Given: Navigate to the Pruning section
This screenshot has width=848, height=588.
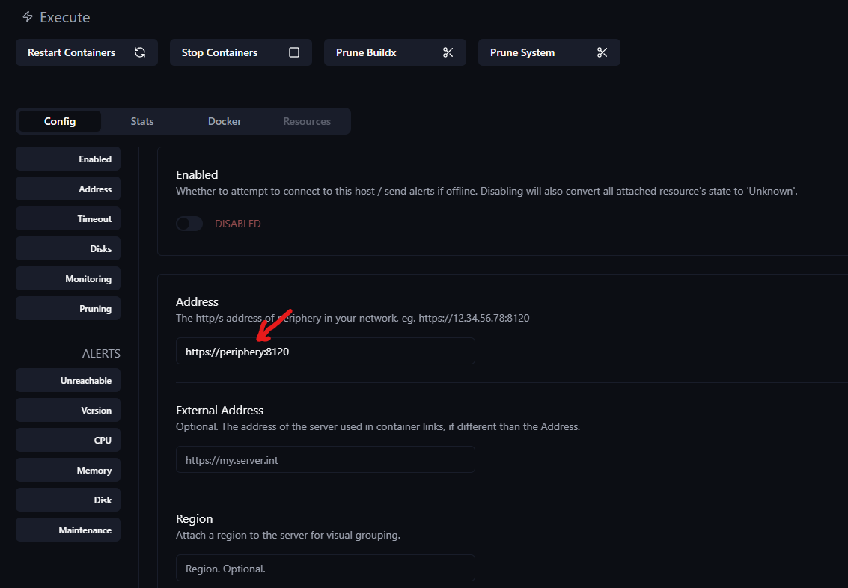Looking at the screenshot, I should [68, 309].
